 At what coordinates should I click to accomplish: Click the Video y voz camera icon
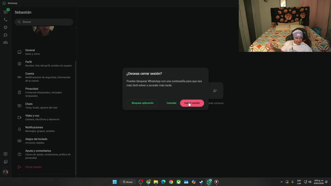pos(19,117)
